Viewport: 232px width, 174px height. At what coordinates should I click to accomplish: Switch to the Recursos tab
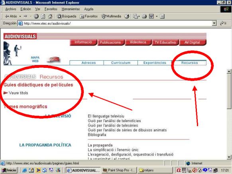click(189, 63)
